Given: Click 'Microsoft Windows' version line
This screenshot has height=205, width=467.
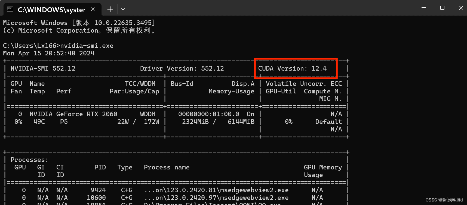Looking at the screenshot, I should 79,23.
